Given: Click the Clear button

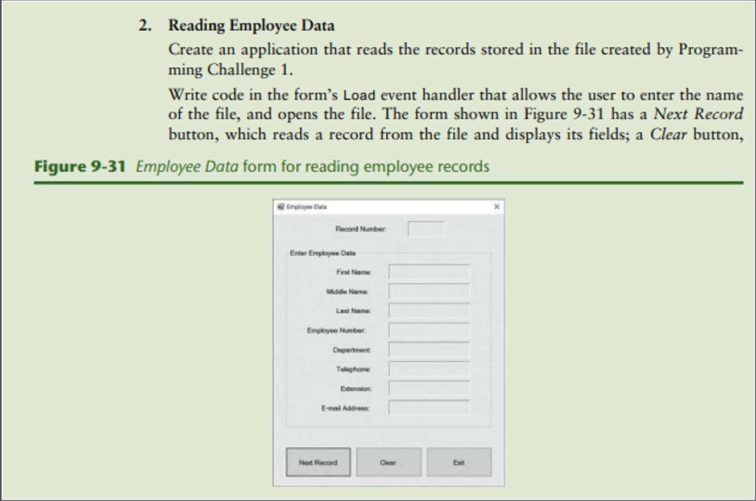Looking at the screenshot, I should [389, 462].
